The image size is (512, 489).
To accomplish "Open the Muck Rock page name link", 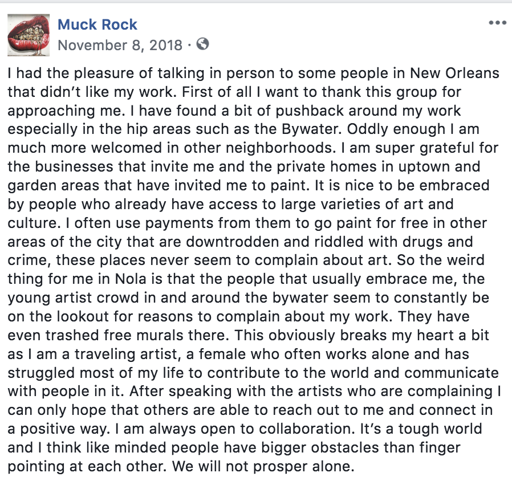I will click(x=97, y=25).
